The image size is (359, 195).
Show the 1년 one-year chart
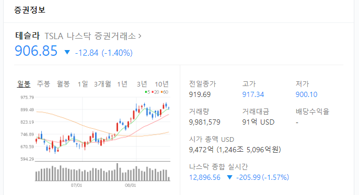pos(122,84)
